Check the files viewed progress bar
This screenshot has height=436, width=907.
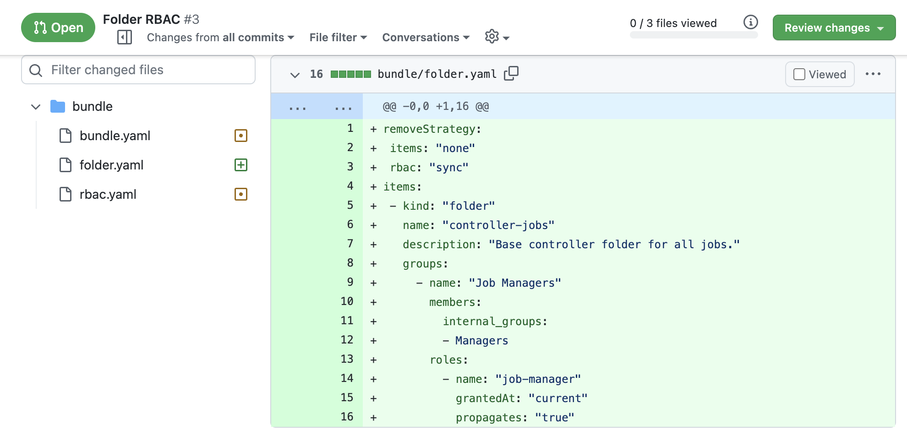click(x=693, y=34)
